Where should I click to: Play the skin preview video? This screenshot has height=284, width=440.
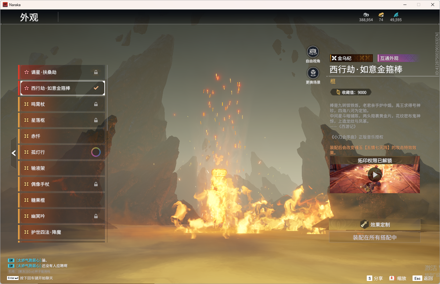(375, 175)
